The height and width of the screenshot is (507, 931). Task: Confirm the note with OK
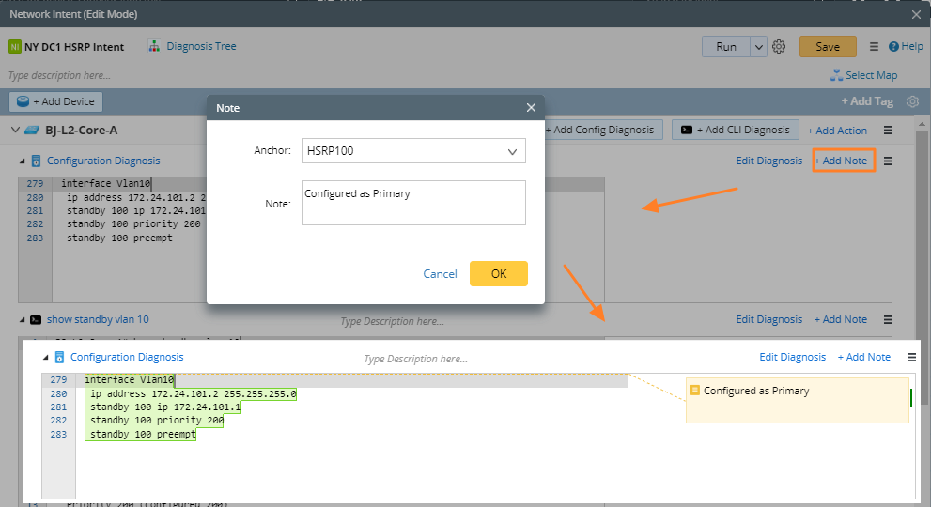pyautogui.click(x=499, y=273)
